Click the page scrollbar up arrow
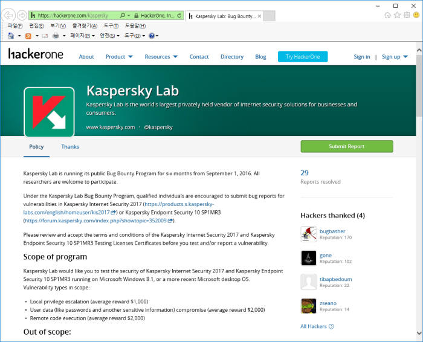The width and height of the screenshot is (423, 342). 419,50
